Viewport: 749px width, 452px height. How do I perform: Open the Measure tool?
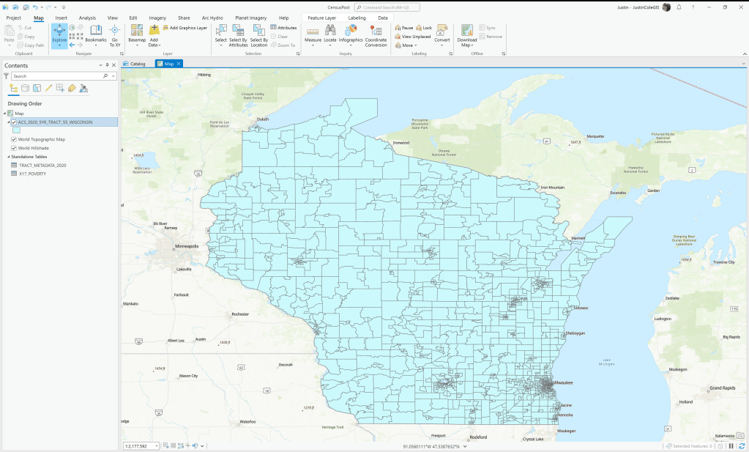click(313, 34)
